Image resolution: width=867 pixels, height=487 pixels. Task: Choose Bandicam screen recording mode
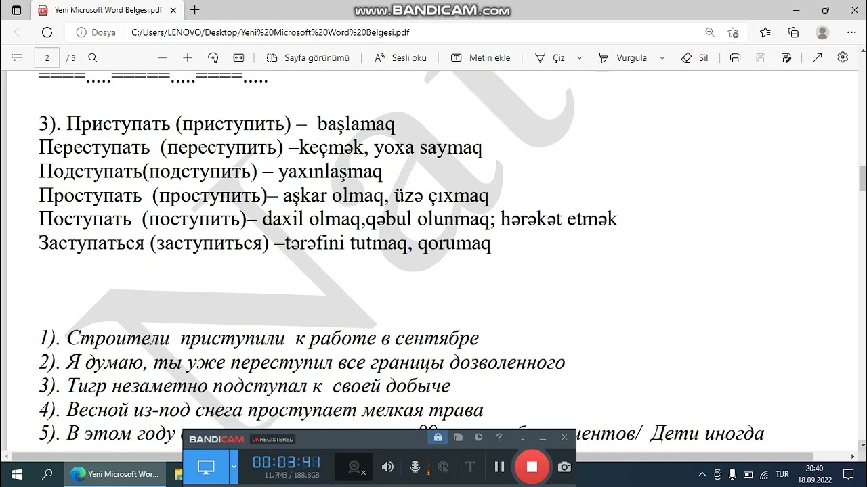206,466
